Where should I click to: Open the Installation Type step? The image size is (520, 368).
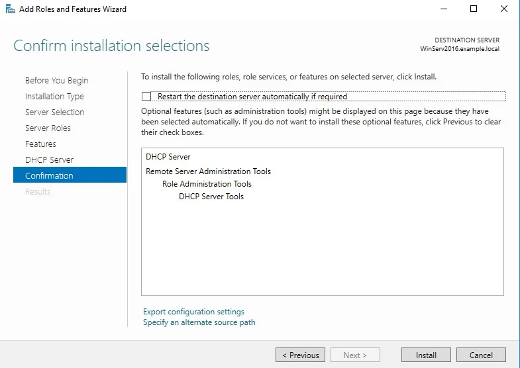point(54,97)
